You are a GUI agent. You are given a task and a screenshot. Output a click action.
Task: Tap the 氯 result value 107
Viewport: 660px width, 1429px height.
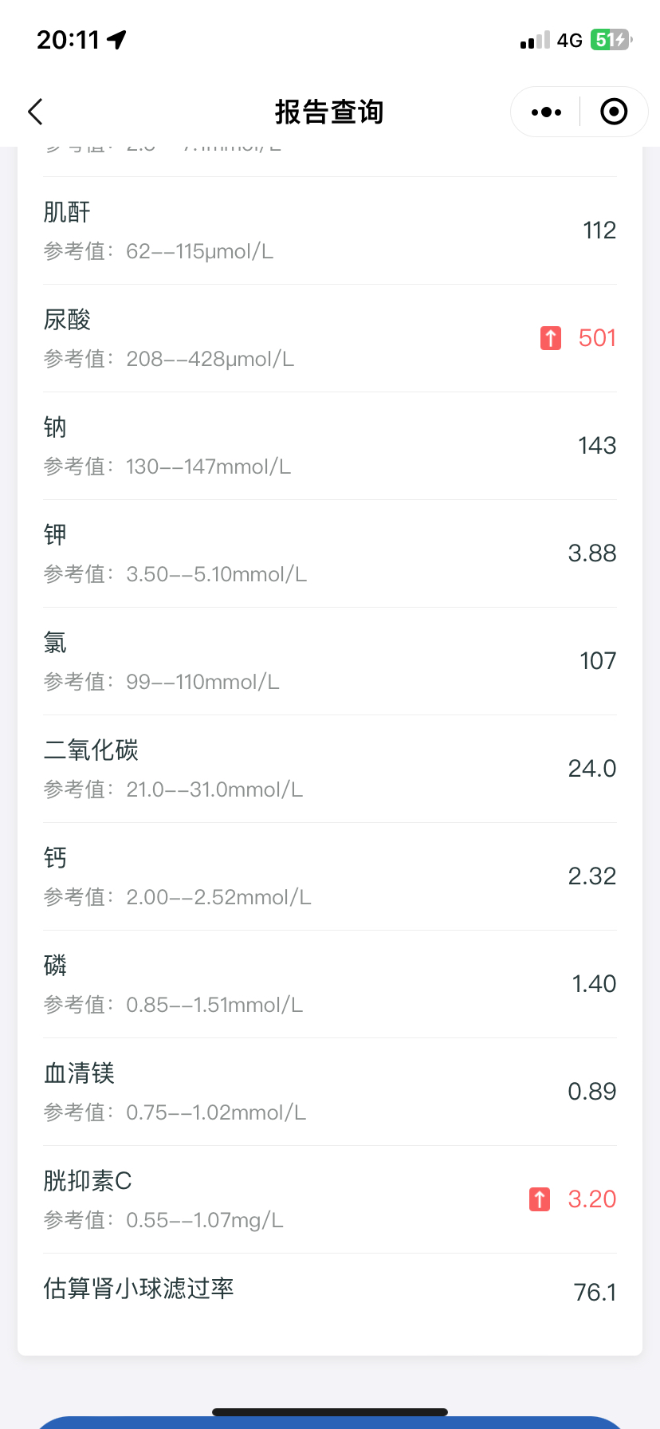[598, 661]
